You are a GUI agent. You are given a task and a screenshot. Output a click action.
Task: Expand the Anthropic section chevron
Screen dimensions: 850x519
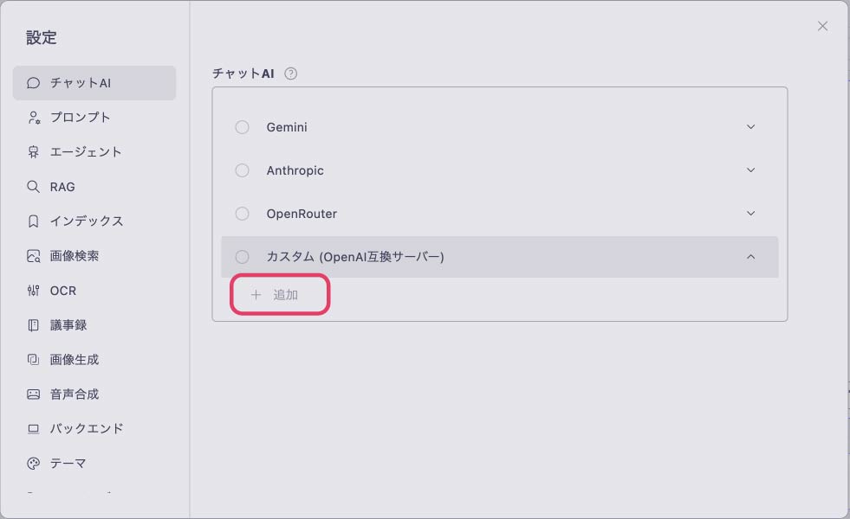[x=751, y=170]
